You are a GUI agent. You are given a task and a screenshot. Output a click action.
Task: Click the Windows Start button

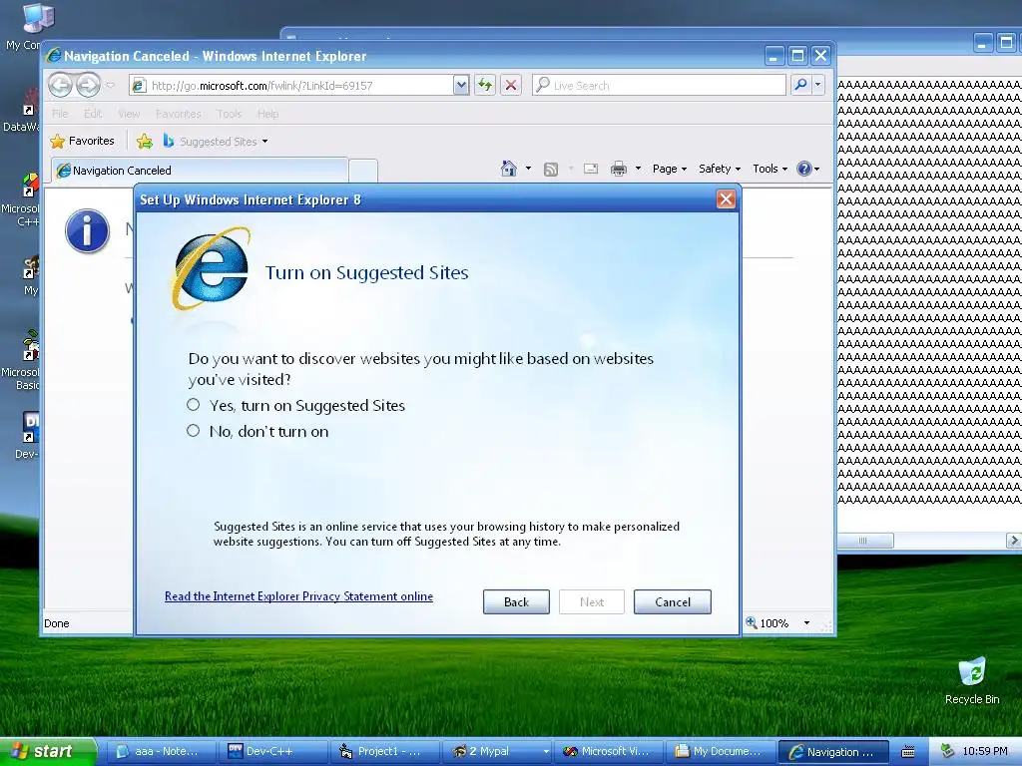click(x=48, y=751)
